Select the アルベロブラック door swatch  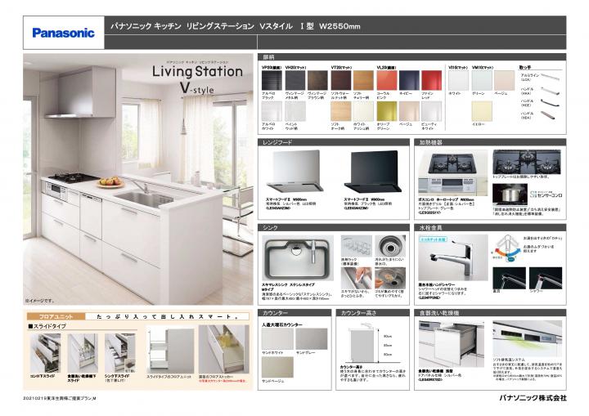pos(272,80)
